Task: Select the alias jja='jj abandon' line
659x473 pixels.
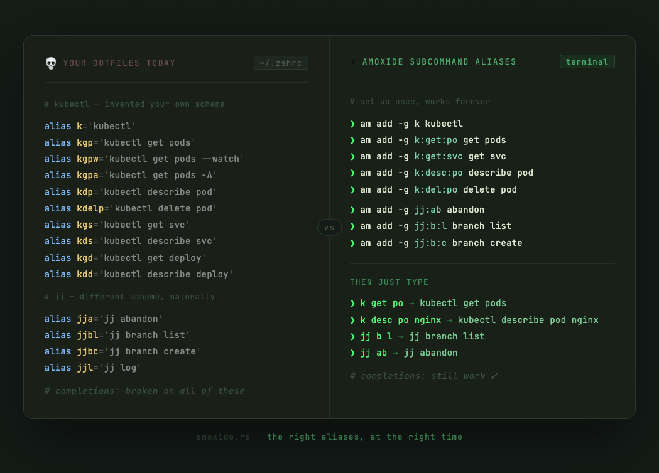Action: tap(104, 319)
